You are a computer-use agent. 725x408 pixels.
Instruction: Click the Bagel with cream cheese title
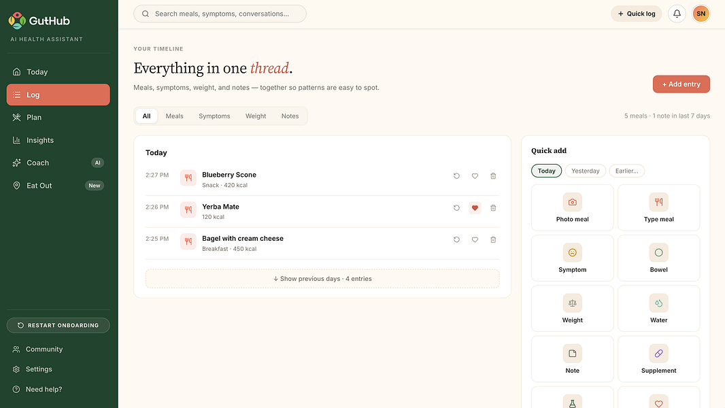tap(243, 239)
